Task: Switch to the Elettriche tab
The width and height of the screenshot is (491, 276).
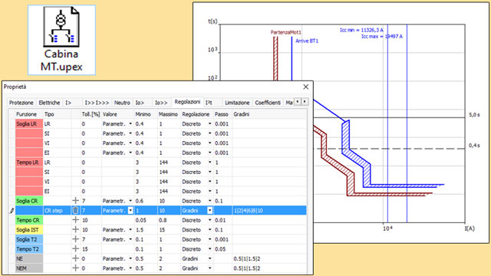Action: point(49,103)
